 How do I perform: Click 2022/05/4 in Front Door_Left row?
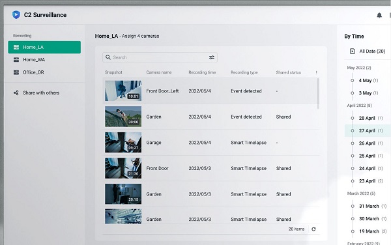pyautogui.click(x=199, y=91)
